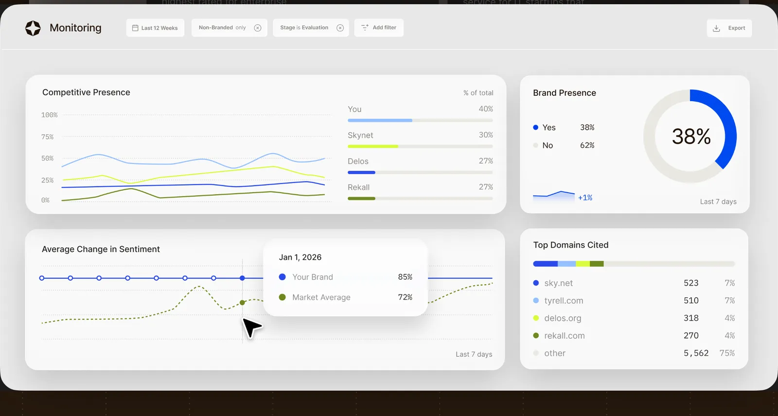Click the Monitoring star logo icon
This screenshot has width=778, height=416.
[33, 28]
